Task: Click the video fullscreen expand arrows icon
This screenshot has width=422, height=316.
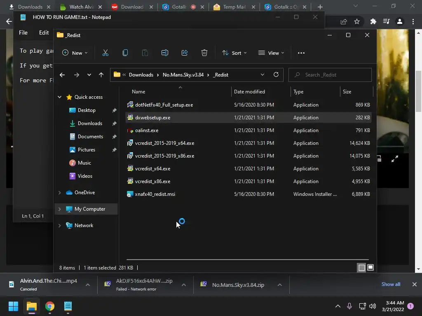Action: 394,159
